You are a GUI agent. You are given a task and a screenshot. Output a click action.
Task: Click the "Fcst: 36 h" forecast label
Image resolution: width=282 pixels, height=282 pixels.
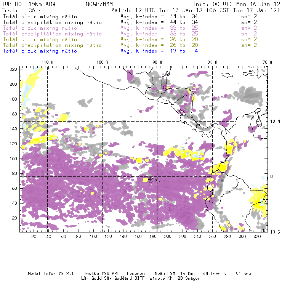(x=21, y=10)
